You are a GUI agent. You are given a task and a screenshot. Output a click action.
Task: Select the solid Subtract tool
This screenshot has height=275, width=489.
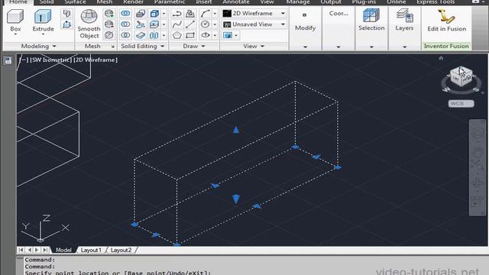[125, 24]
